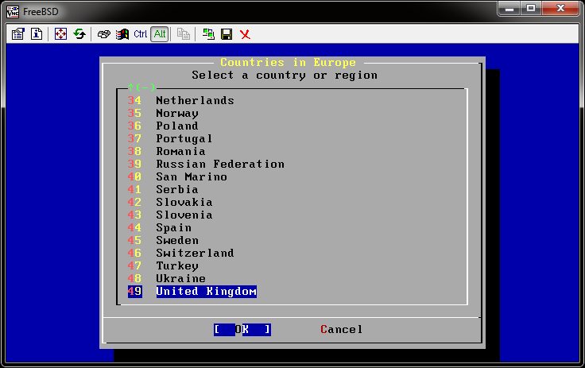This screenshot has height=368, width=585.
Task: Close the FreeBSD VNC window
Action: [x=560, y=8]
